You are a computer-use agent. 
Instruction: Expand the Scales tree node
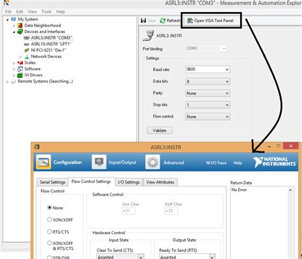[14, 63]
